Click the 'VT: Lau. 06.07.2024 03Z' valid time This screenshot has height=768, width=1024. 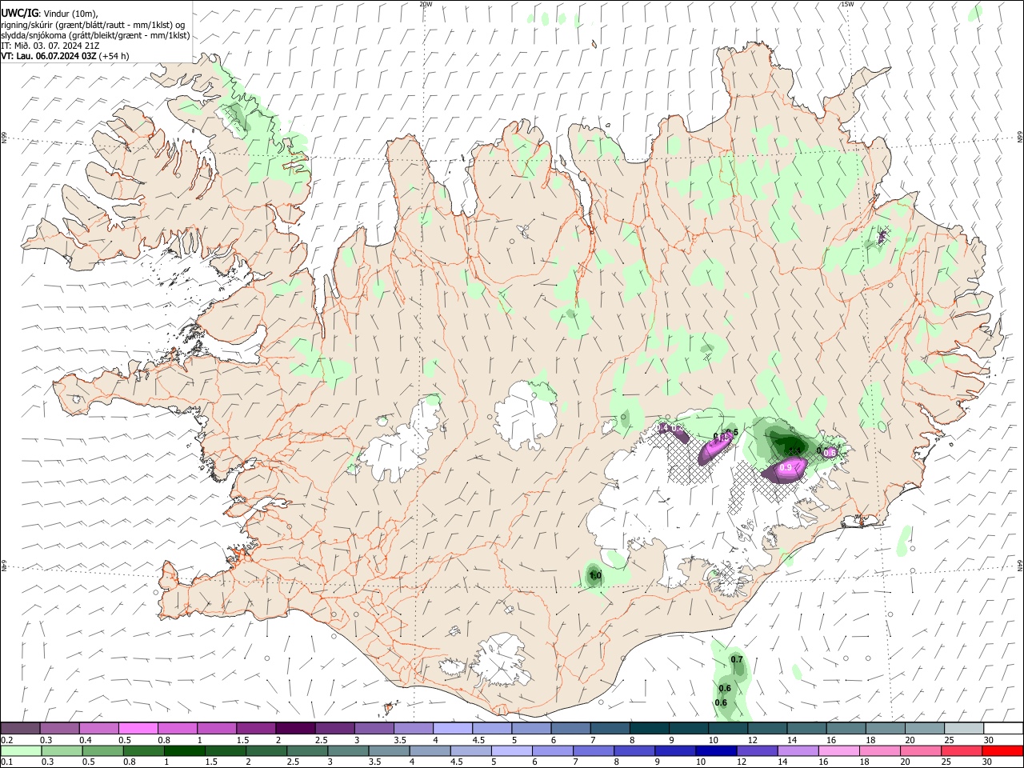click(49, 56)
